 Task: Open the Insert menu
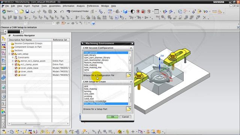[27, 6]
